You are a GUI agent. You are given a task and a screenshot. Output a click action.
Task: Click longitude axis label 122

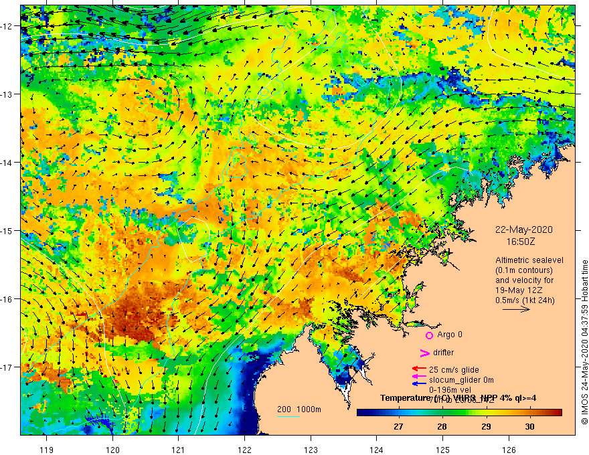pos(244,450)
